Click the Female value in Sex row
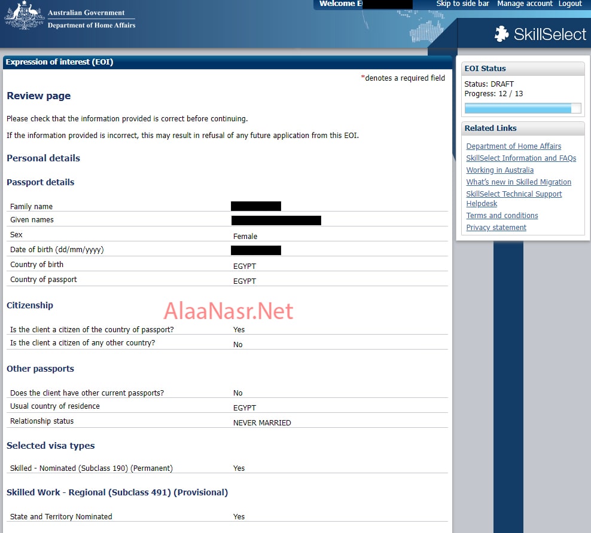 tap(245, 237)
